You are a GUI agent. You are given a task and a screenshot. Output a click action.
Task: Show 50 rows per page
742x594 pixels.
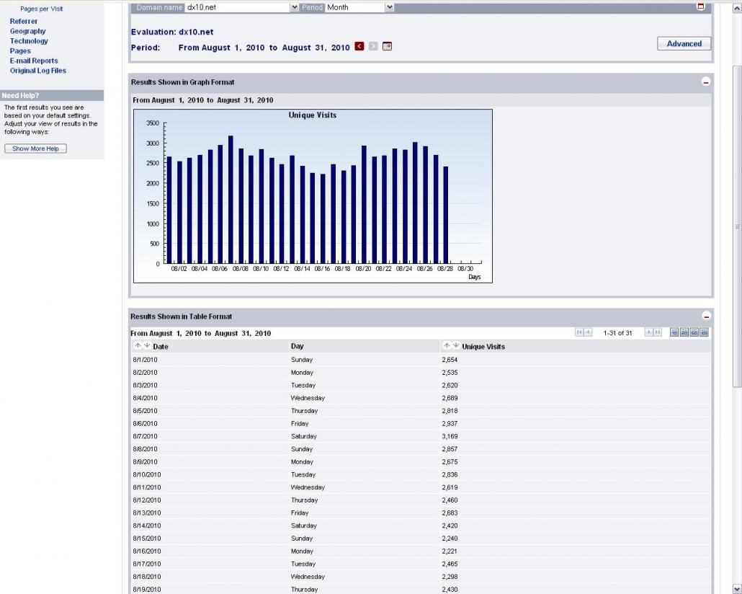[x=694, y=332]
